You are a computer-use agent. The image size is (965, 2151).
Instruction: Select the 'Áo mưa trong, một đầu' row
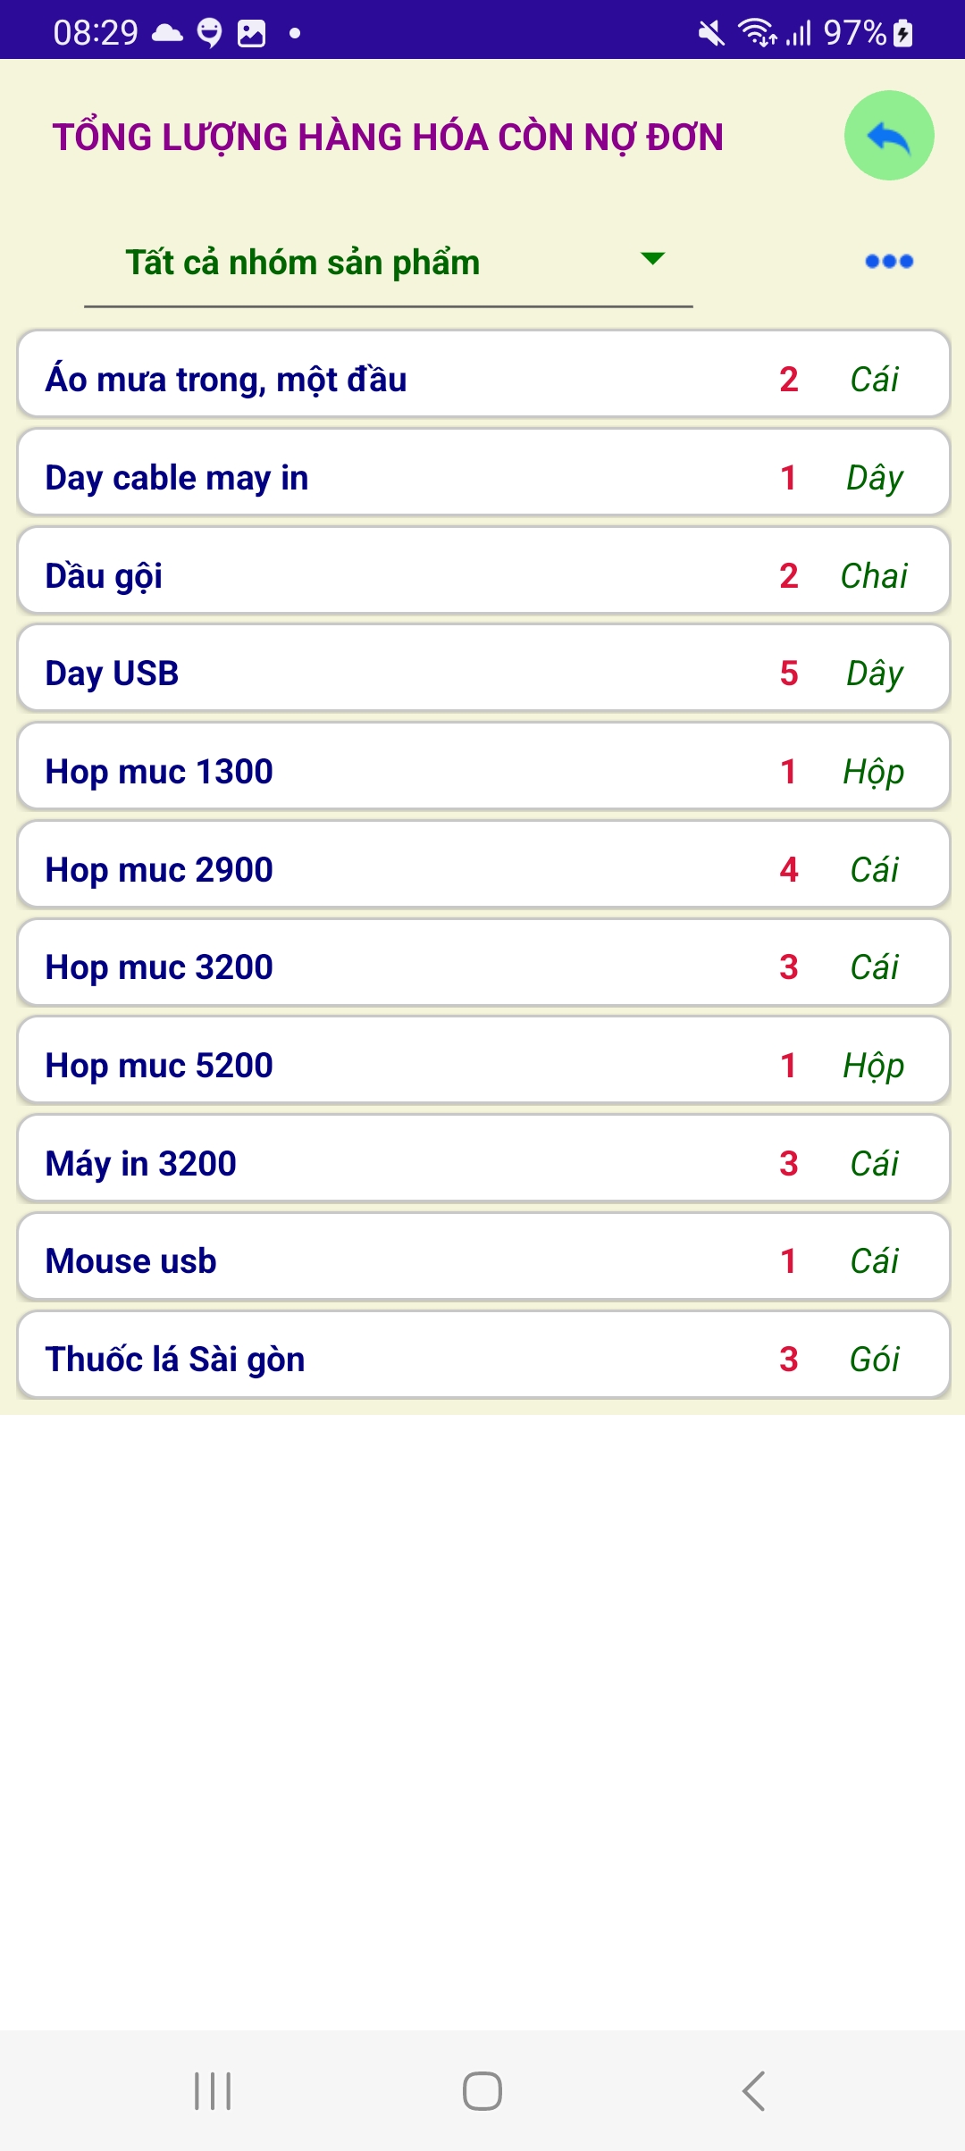click(x=482, y=380)
